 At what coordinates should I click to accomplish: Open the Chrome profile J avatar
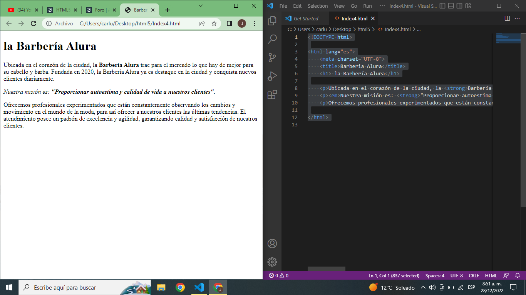click(x=242, y=23)
